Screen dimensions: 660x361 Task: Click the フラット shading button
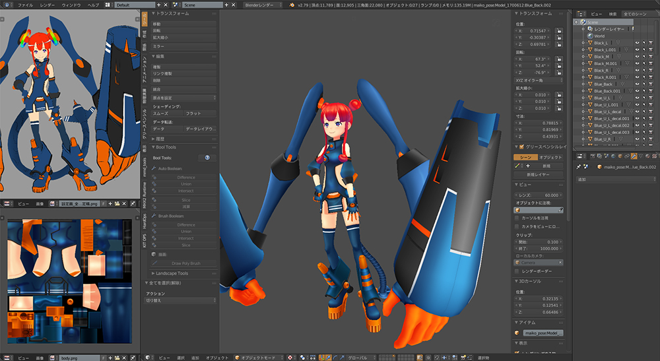coord(201,114)
